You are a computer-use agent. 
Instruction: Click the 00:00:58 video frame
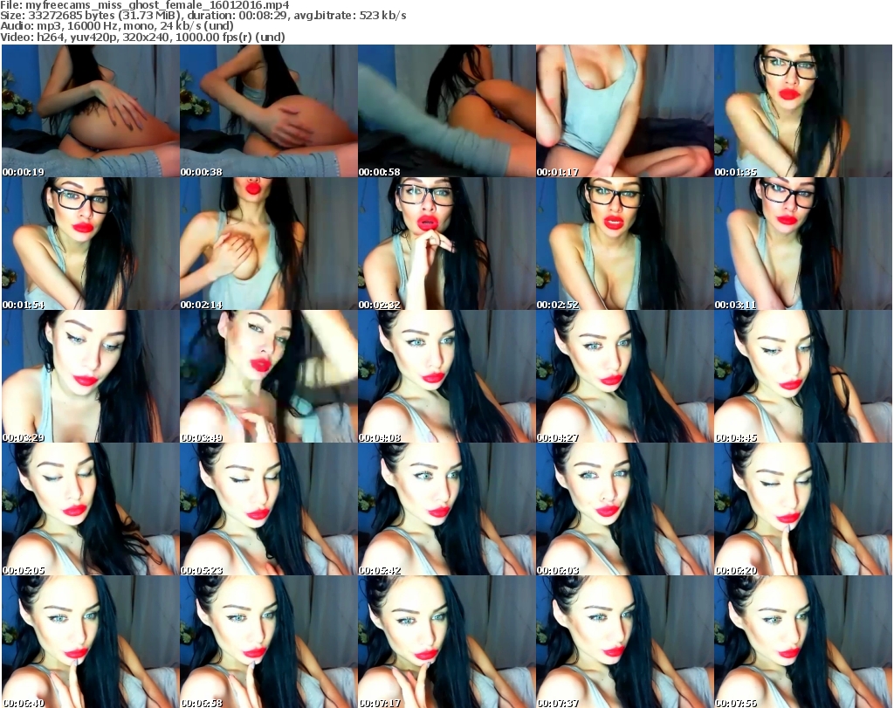point(447,111)
